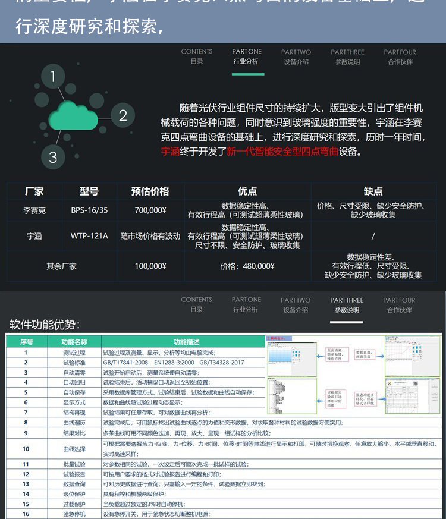
Task: Click the 批量试验 function name
Action: tap(74, 464)
